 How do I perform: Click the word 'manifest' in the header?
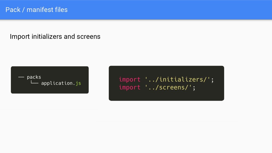click(x=40, y=10)
